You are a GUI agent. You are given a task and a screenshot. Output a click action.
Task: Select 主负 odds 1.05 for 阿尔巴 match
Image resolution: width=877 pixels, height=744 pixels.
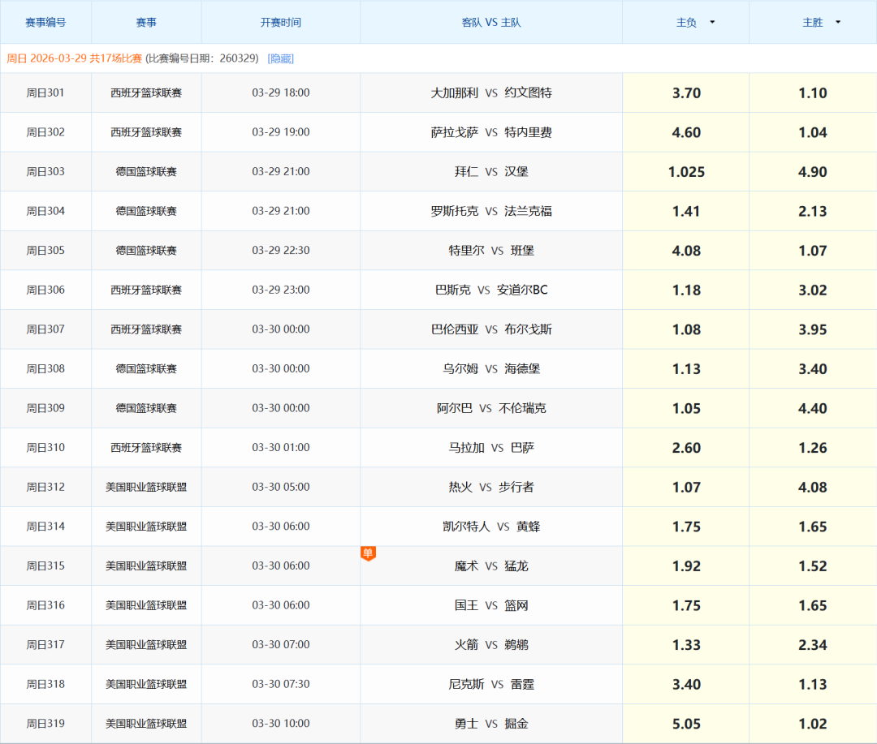pos(686,408)
